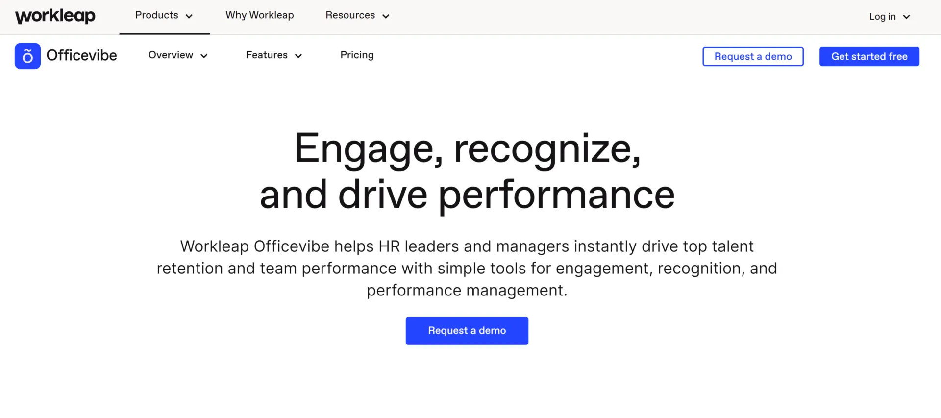Viewport: 941px width, 418px height.
Task: Open the Products dropdown menu
Action: [x=164, y=16]
